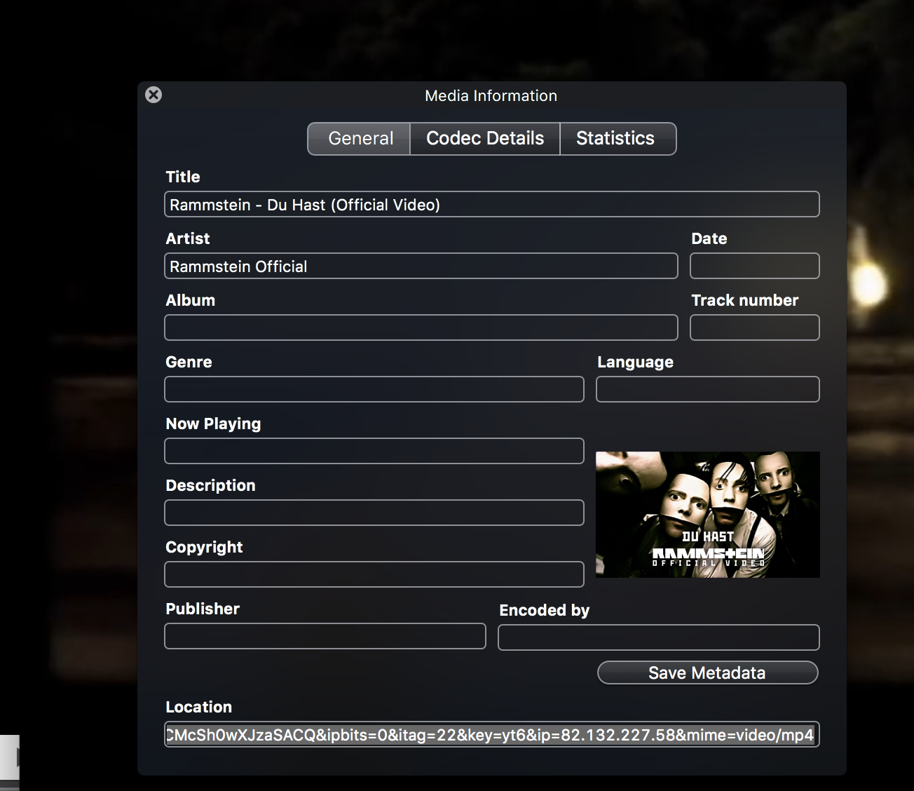Focus the empty Date field
The image size is (914, 791).
(x=754, y=266)
